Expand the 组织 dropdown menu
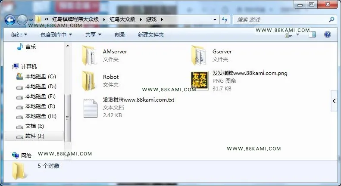 [19, 34]
